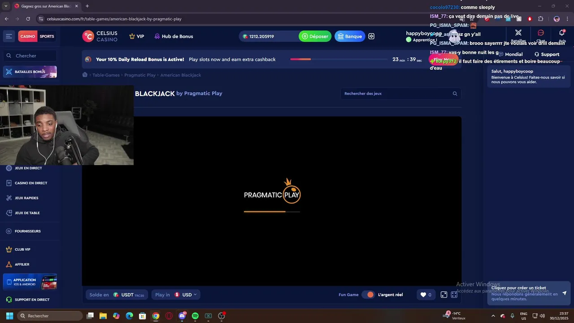Select the Support chat tab
This screenshot has height=323, width=574.
coord(547,54)
